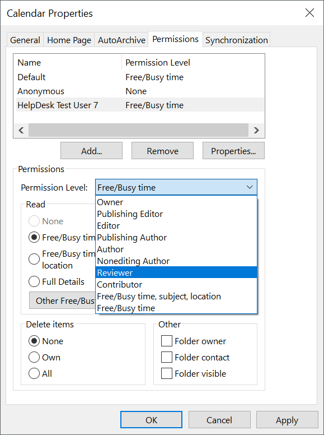Open the Properties... button

point(233,151)
